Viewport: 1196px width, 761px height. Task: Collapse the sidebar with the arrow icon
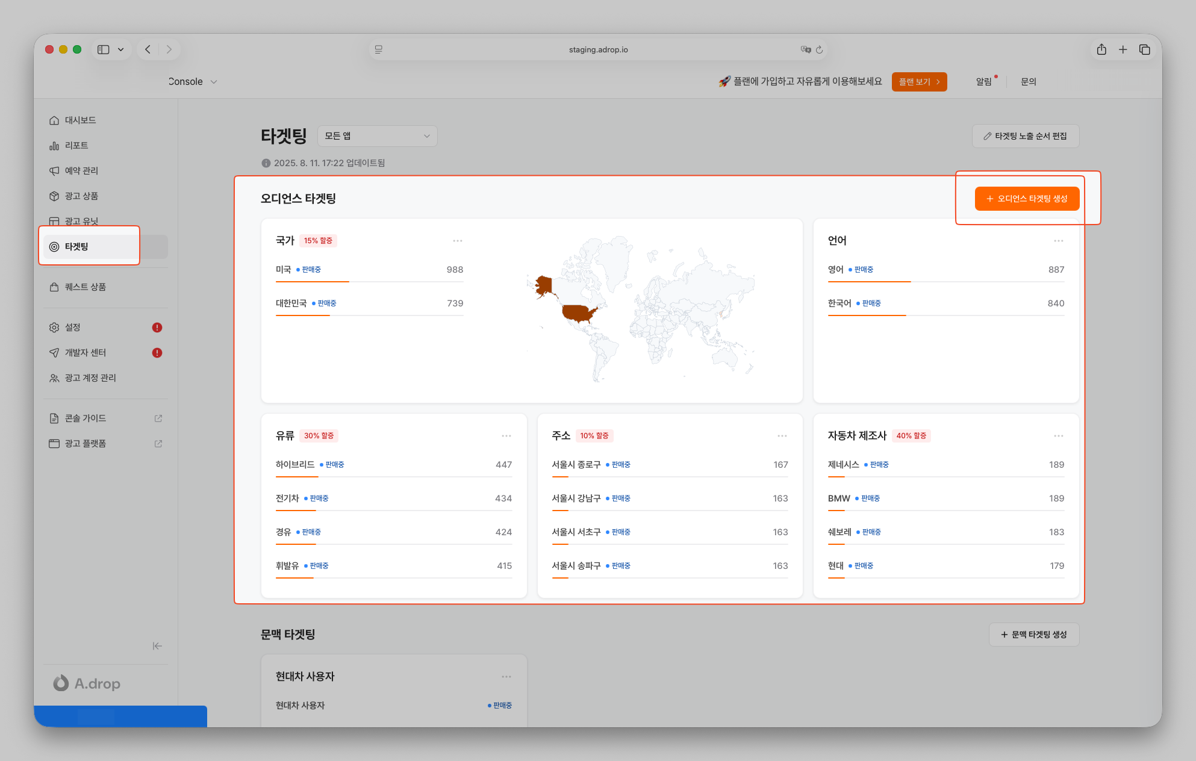pyautogui.click(x=157, y=646)
